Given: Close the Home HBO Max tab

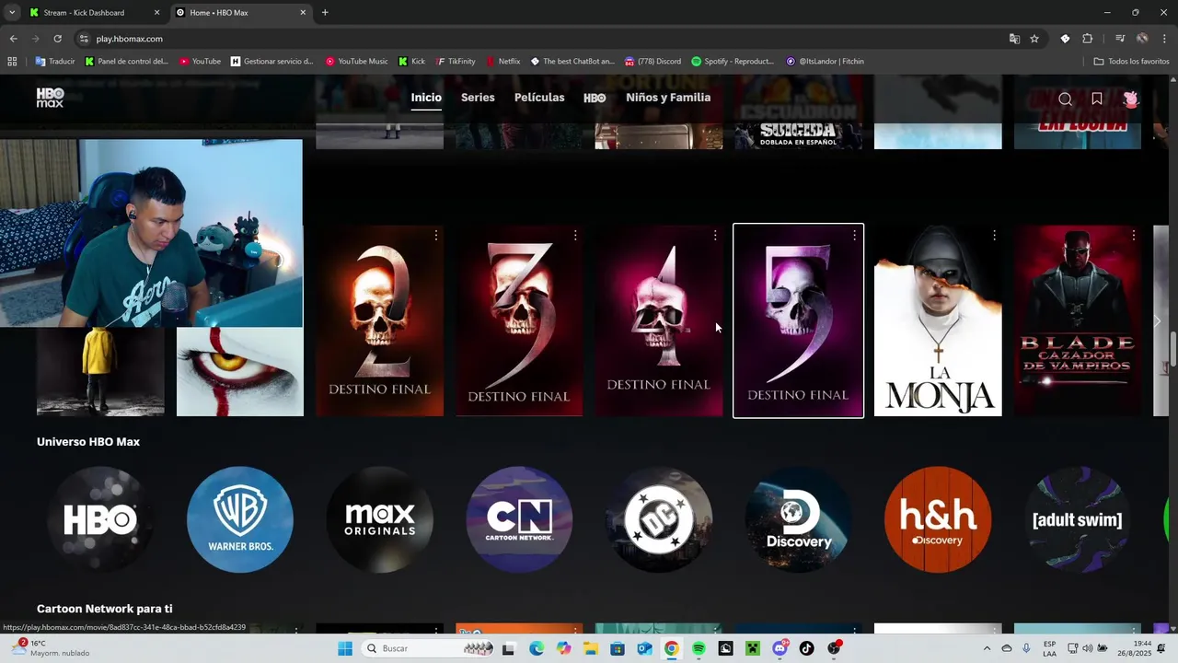Looking at the screenshot, I should coord(303,13).
